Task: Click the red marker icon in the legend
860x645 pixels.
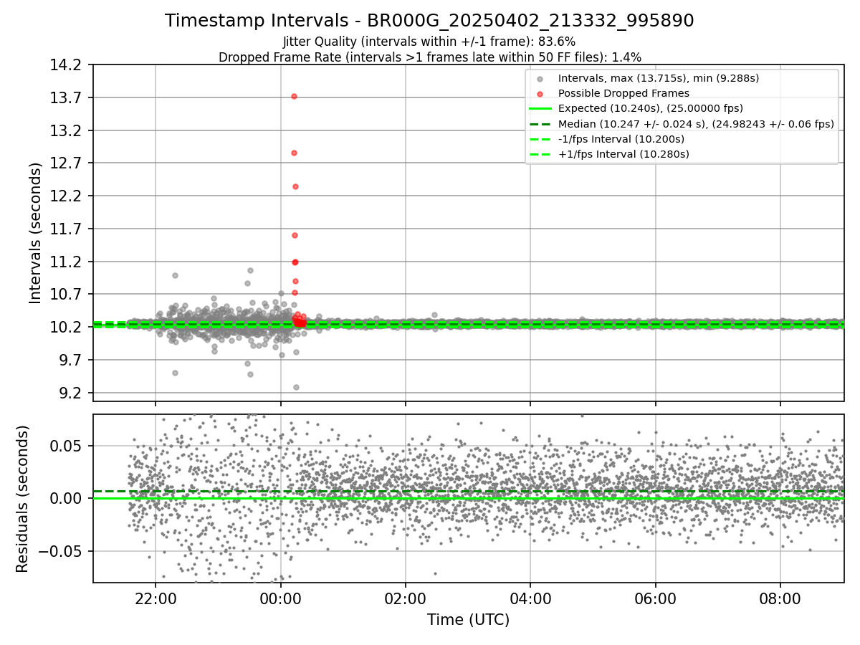Action: pos(540,93)
